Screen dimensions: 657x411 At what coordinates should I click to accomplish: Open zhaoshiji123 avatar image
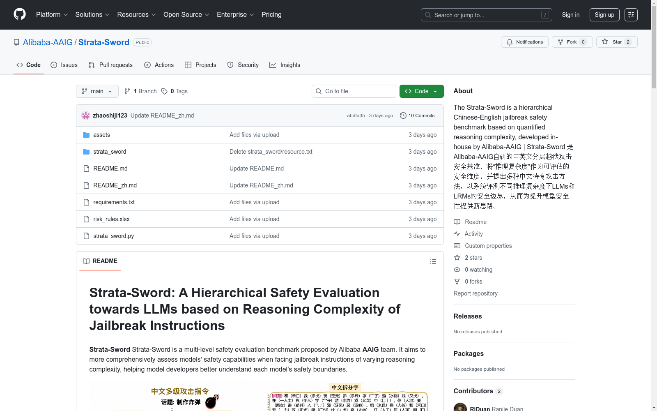point(86,115)
